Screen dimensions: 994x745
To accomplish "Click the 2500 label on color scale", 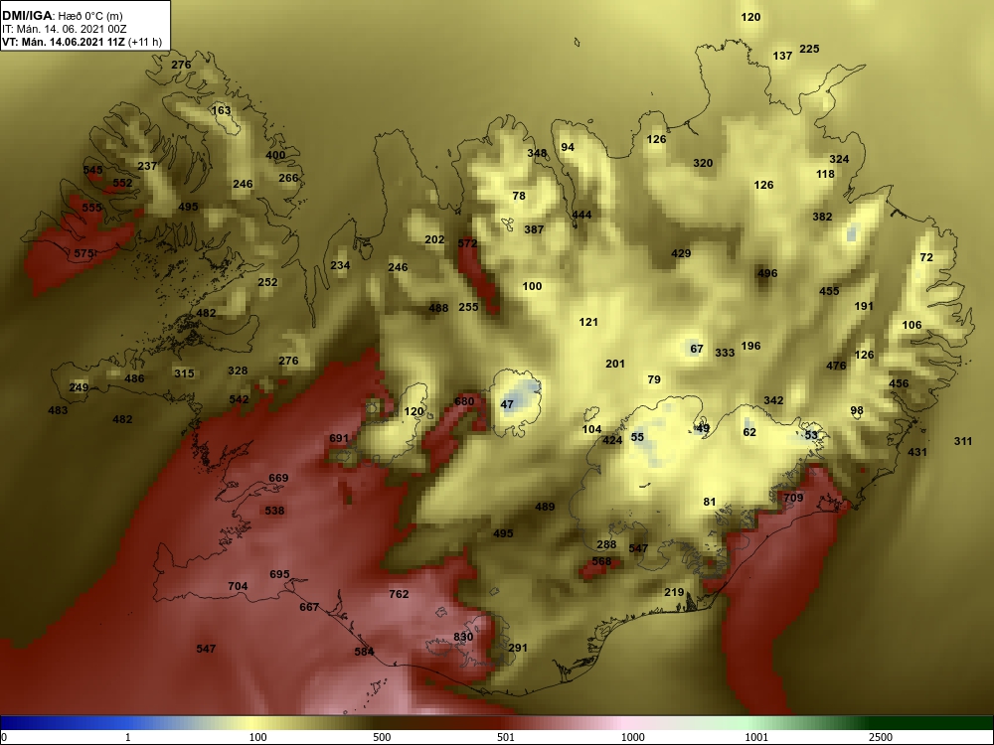I will (881, 737).
